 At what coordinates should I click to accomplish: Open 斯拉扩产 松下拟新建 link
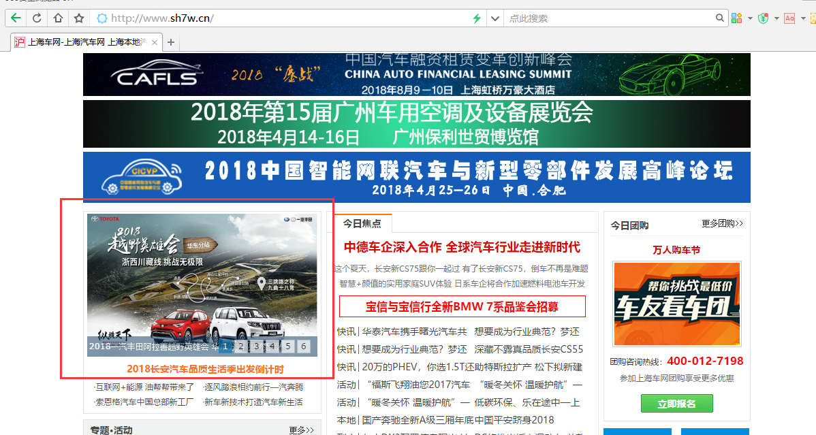pos(527,367)
